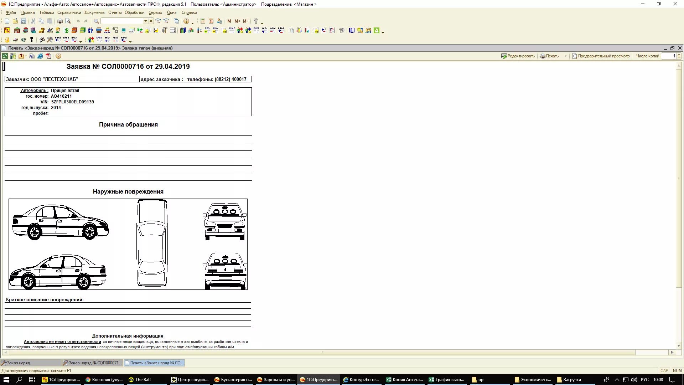Open the search field dropdown arrow
684x385 pixels.
145,21
